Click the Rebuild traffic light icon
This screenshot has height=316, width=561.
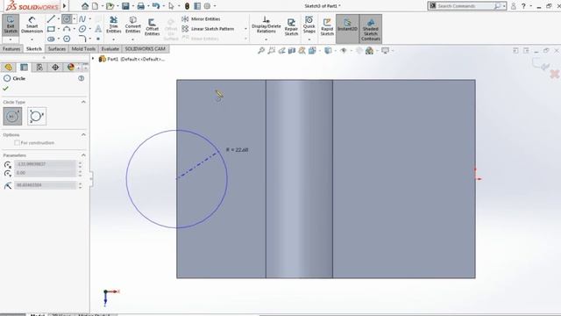click(187, 6)
